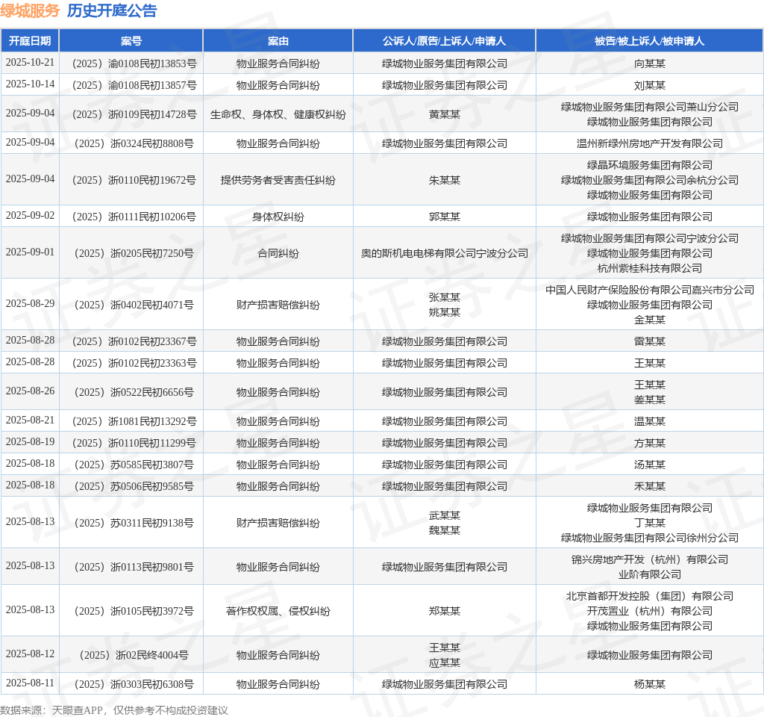Click defendant cell 禾某某
This screenshot has width=764, height=717.
(650, 486)
